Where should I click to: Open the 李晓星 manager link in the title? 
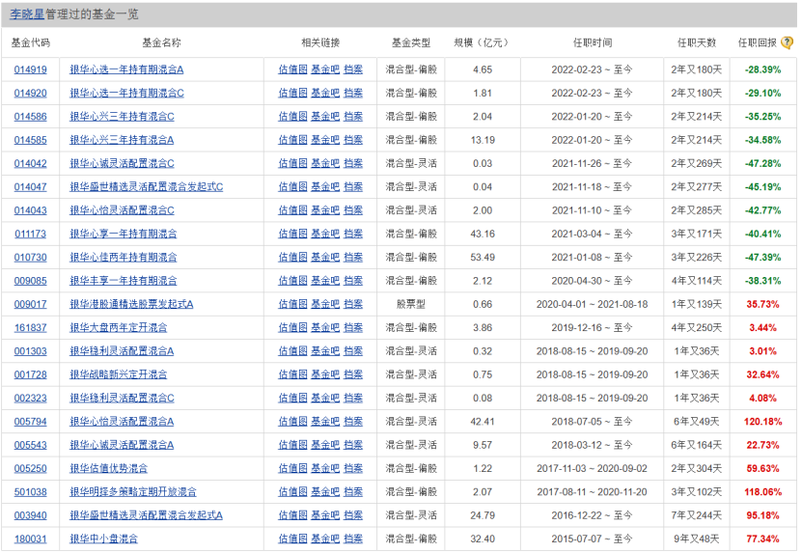click(27, 14)
